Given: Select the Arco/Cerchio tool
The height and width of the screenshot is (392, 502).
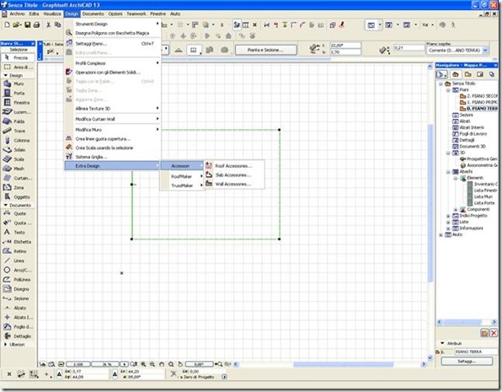Looking at the screenshot, I should tap(18, 271).
